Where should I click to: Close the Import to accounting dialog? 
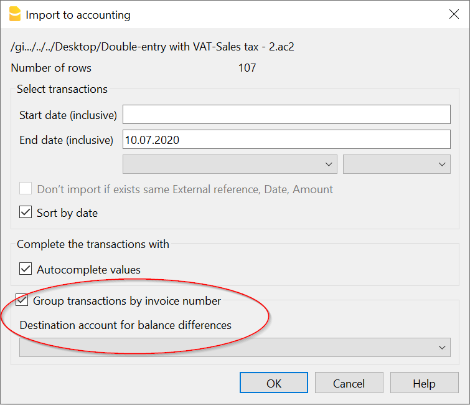tap(454, 14)
